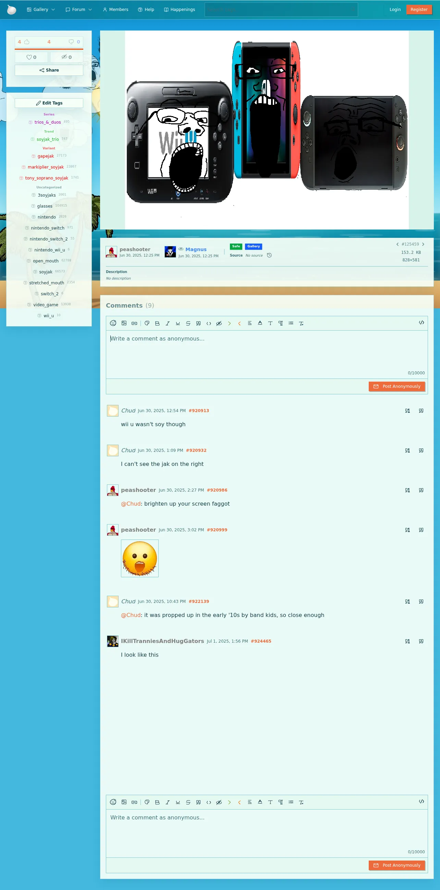Viewport: 440px width, 890px height.
Task: Go to next post with right chevron
Action: (x=423, y=244)
